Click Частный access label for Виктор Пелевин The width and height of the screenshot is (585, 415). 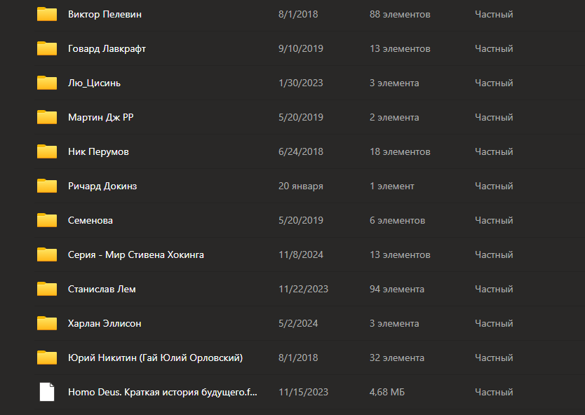[x=494, y=14]
